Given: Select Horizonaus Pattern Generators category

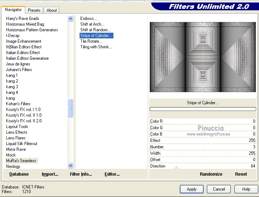Looking at the screenshot, I should [x=32, y=30].
